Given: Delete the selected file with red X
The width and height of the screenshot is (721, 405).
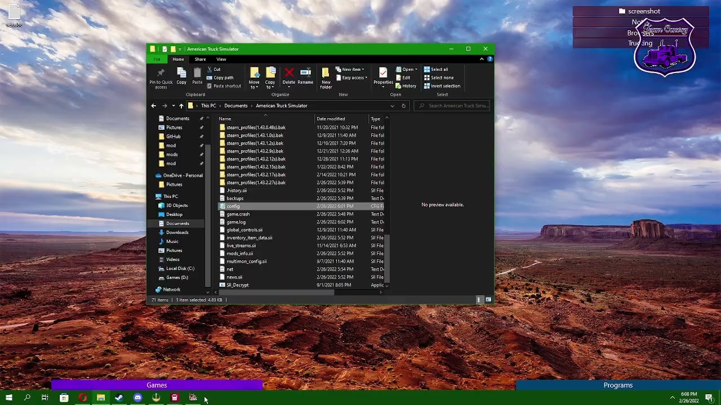Looking at the screenshot, I should [289, 76].
